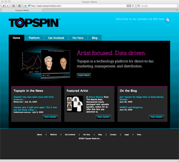Open the Gladwell may have taken issue link
The height and width of the screenshot is (162, 179).
coord(34,98)
